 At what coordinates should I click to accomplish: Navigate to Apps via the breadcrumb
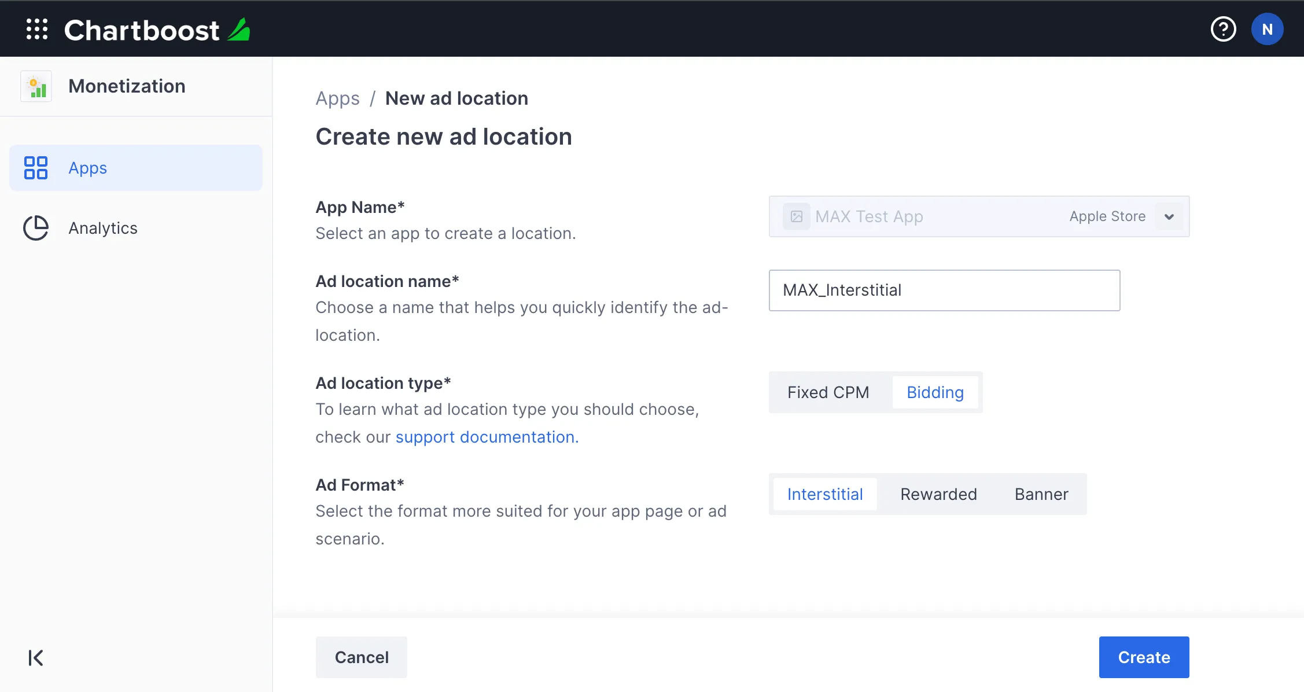pos(337,98)
